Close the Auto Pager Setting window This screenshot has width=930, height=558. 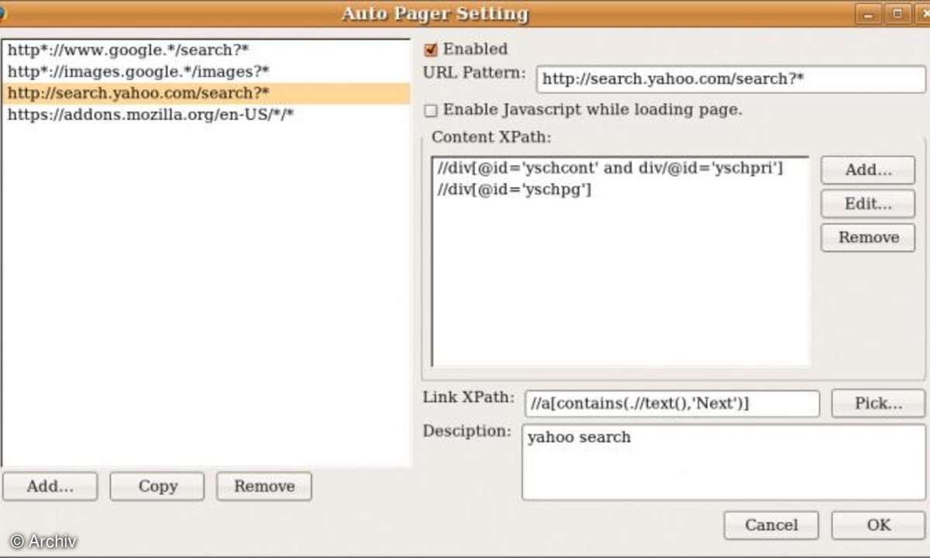[921, 14]
